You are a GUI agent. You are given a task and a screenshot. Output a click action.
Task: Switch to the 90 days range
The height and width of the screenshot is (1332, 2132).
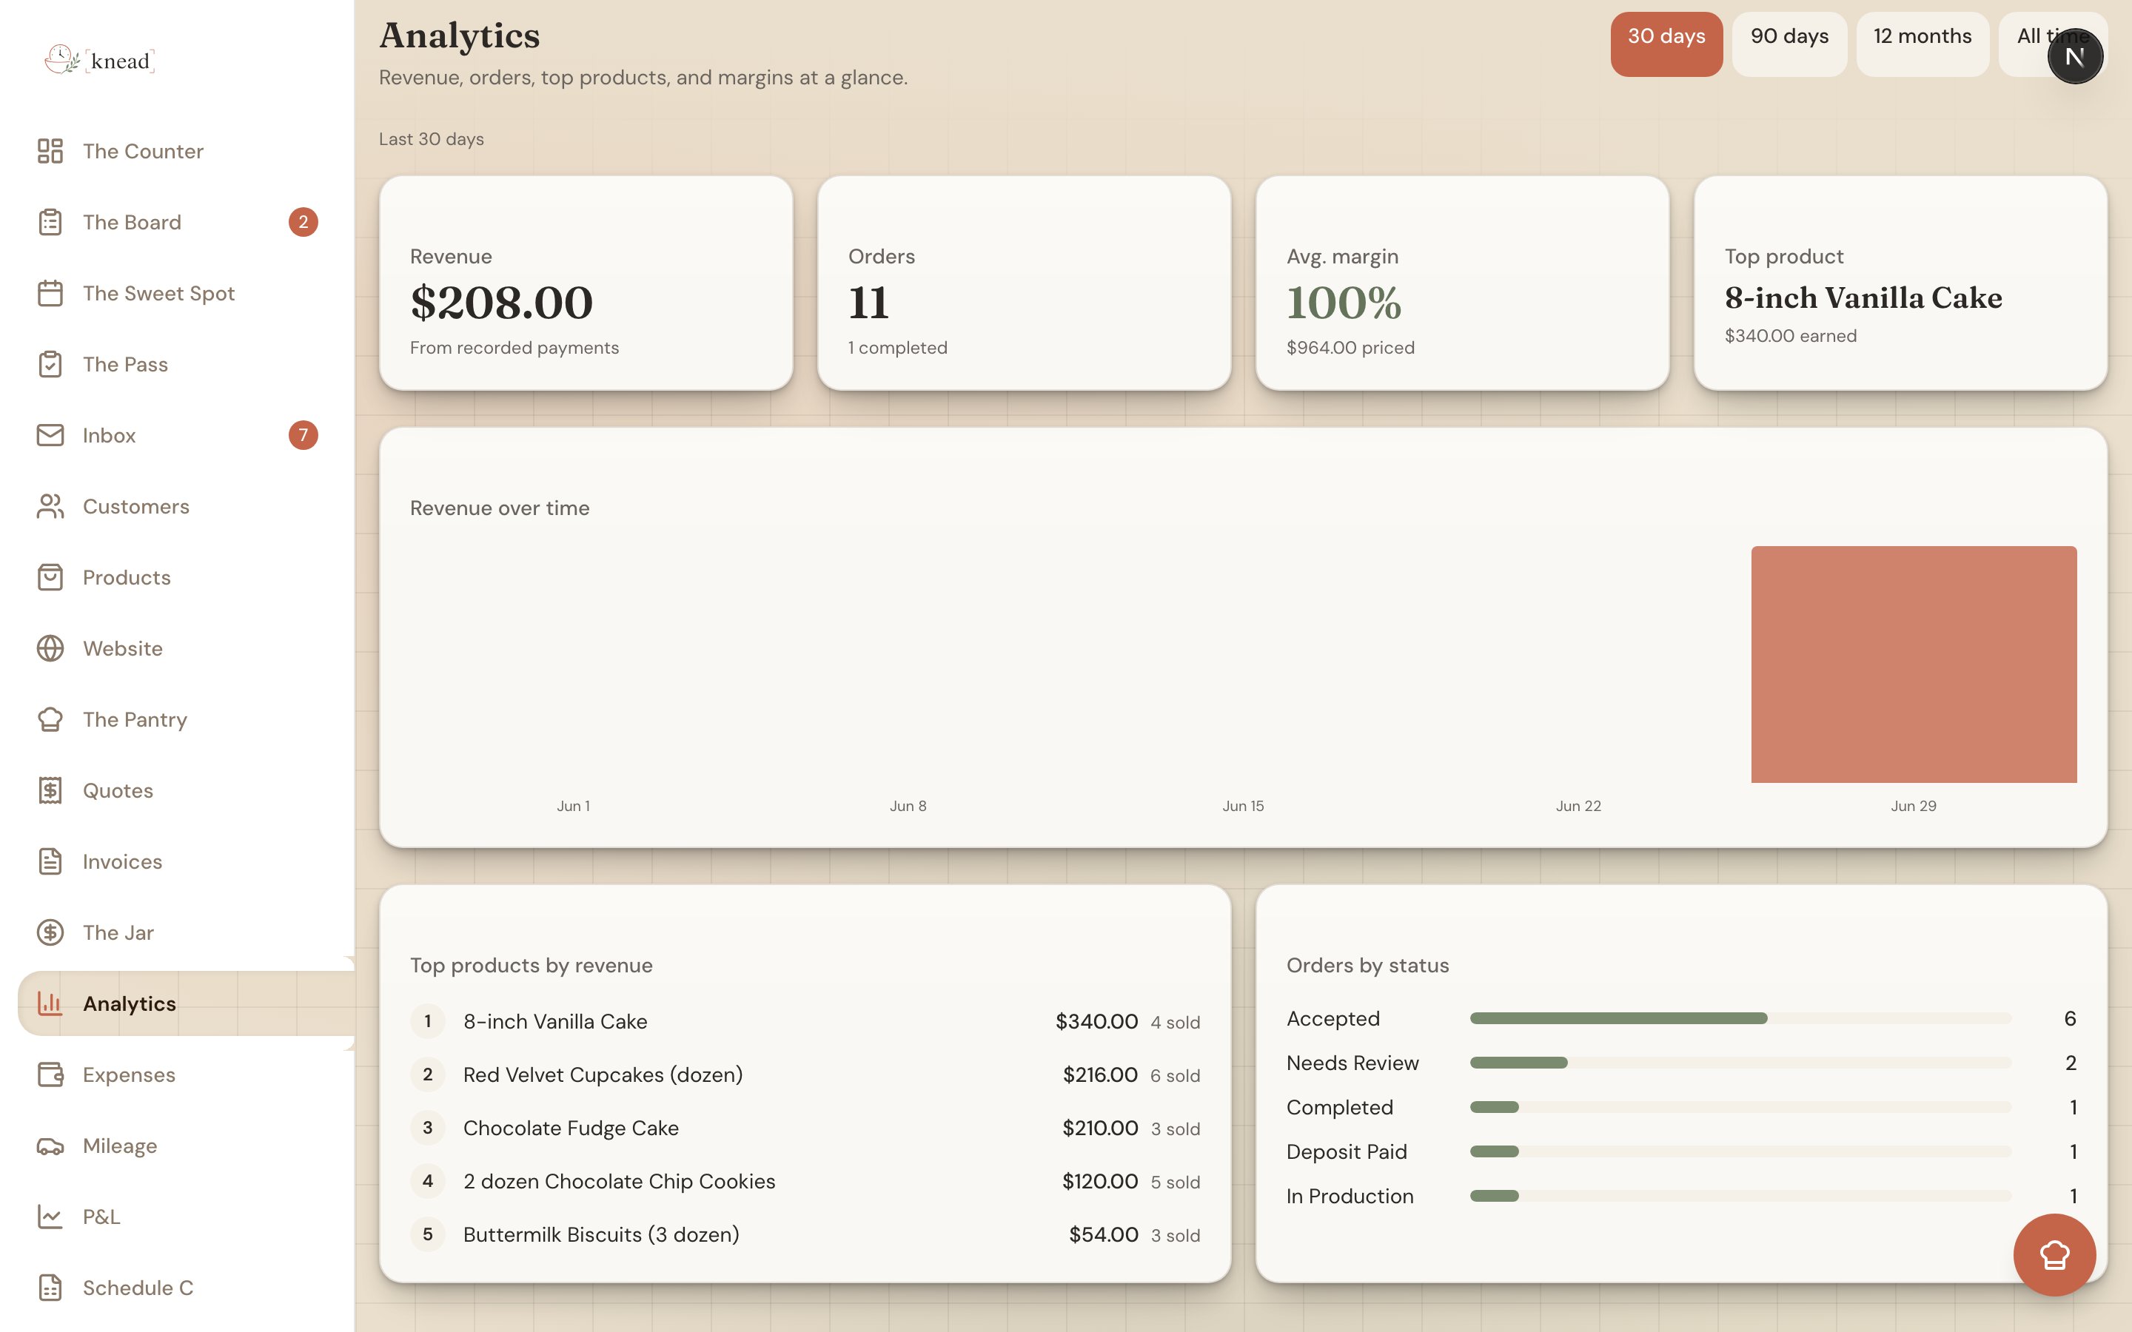[1789, 44]
